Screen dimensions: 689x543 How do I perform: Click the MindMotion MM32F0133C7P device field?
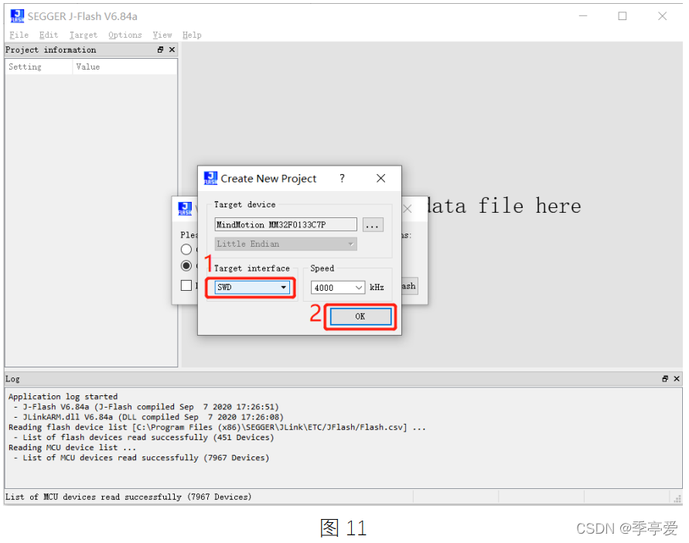point(285,224)
